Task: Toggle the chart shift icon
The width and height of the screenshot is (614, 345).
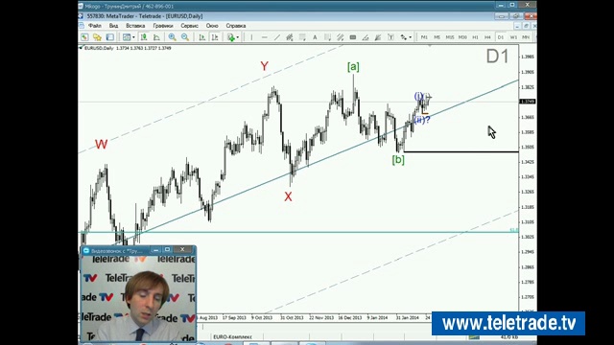Action: [x=215, y=37]
